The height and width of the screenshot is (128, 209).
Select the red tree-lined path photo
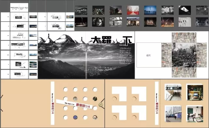tap(133, 10)
